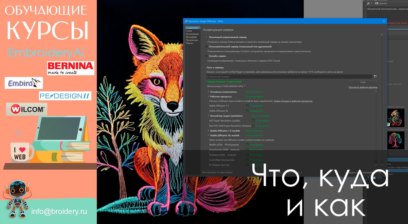Click the Восстановить по умолчанию button
Viewport: 408px width, 224px height.
[x=217, y=172]
